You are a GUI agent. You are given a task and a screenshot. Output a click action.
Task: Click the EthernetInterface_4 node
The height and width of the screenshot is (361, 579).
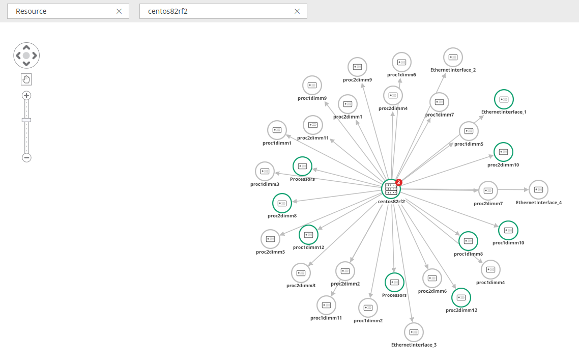538,189
